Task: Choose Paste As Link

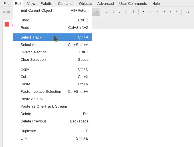Action: (52, 99)
